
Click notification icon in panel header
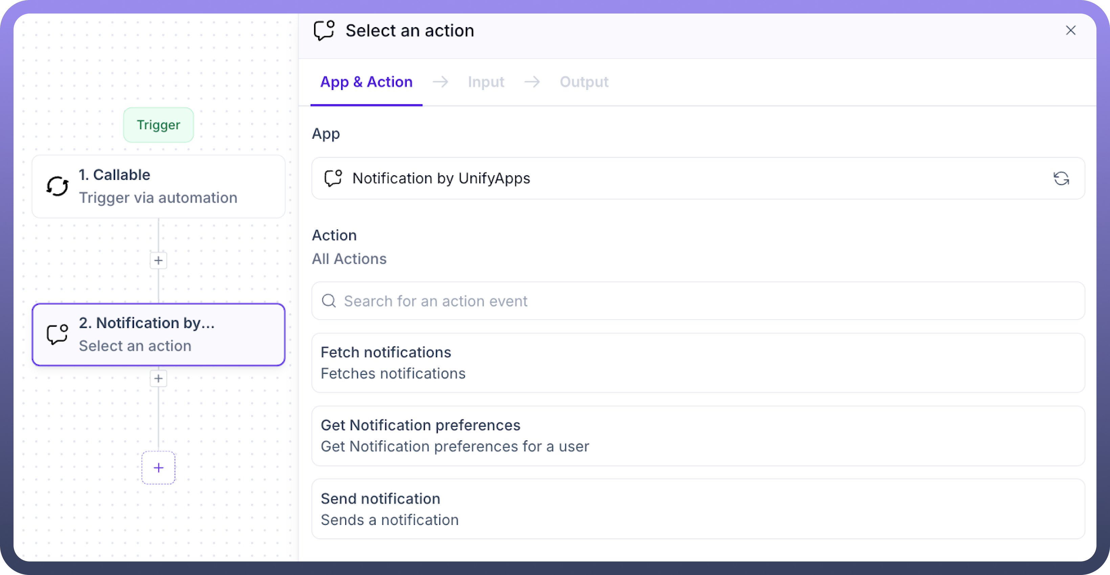(x=324, y=30)
